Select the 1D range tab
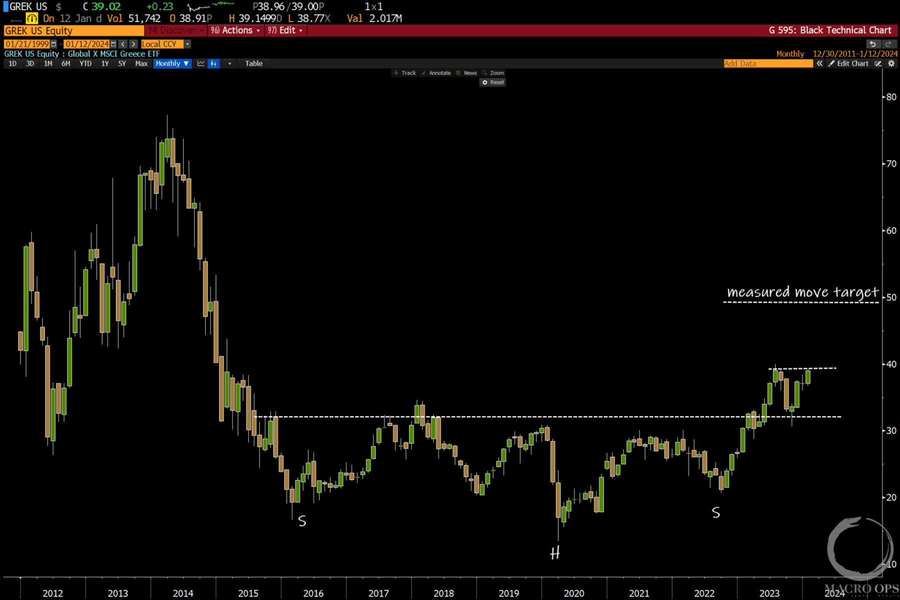The width and height of the screenshot is (900, 600). tap(13, 63)
